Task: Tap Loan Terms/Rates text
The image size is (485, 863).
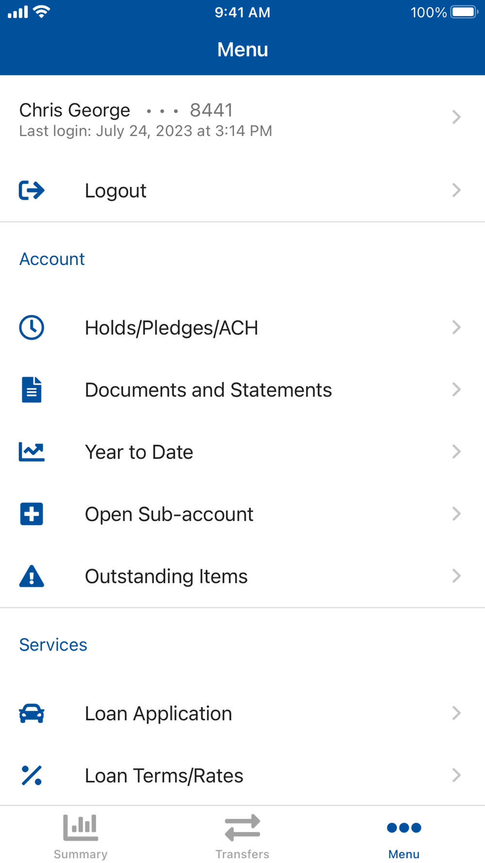Action: point(164,776)
